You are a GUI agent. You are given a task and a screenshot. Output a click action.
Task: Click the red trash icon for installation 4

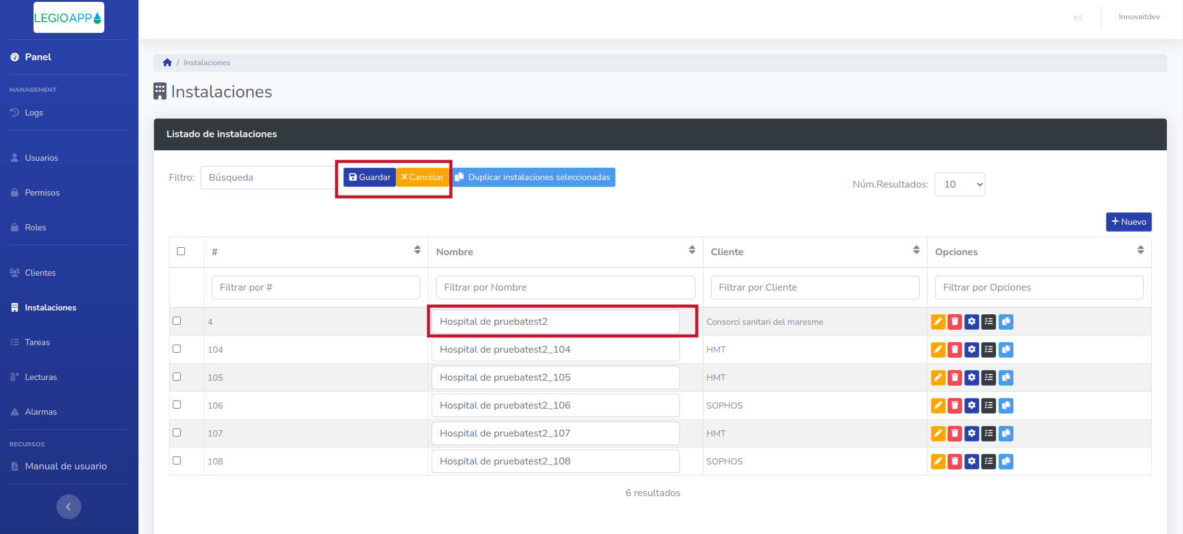click(954, 322)
